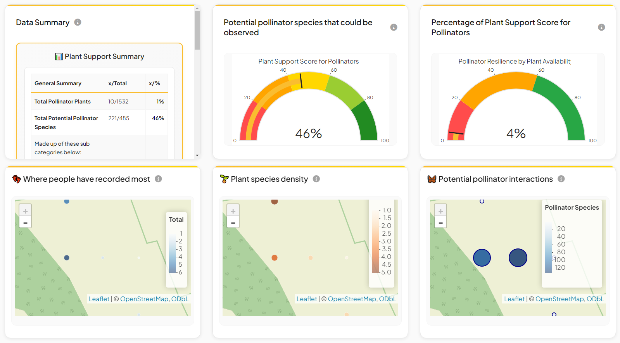Click the butterfly icon beside Potential pollinator interactions

(x=432, y=179)
